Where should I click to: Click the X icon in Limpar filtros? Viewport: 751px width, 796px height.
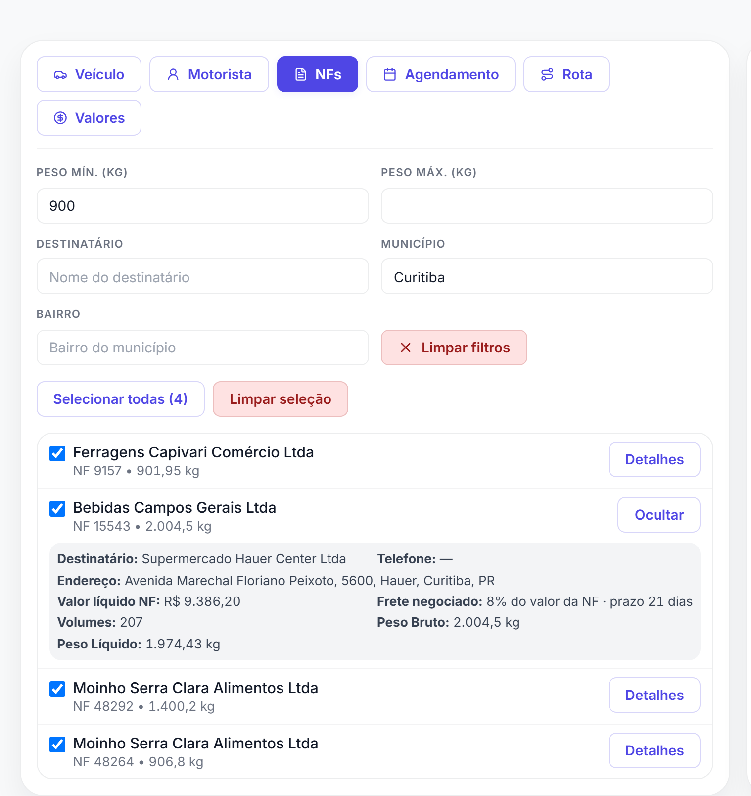coord(406,348)
